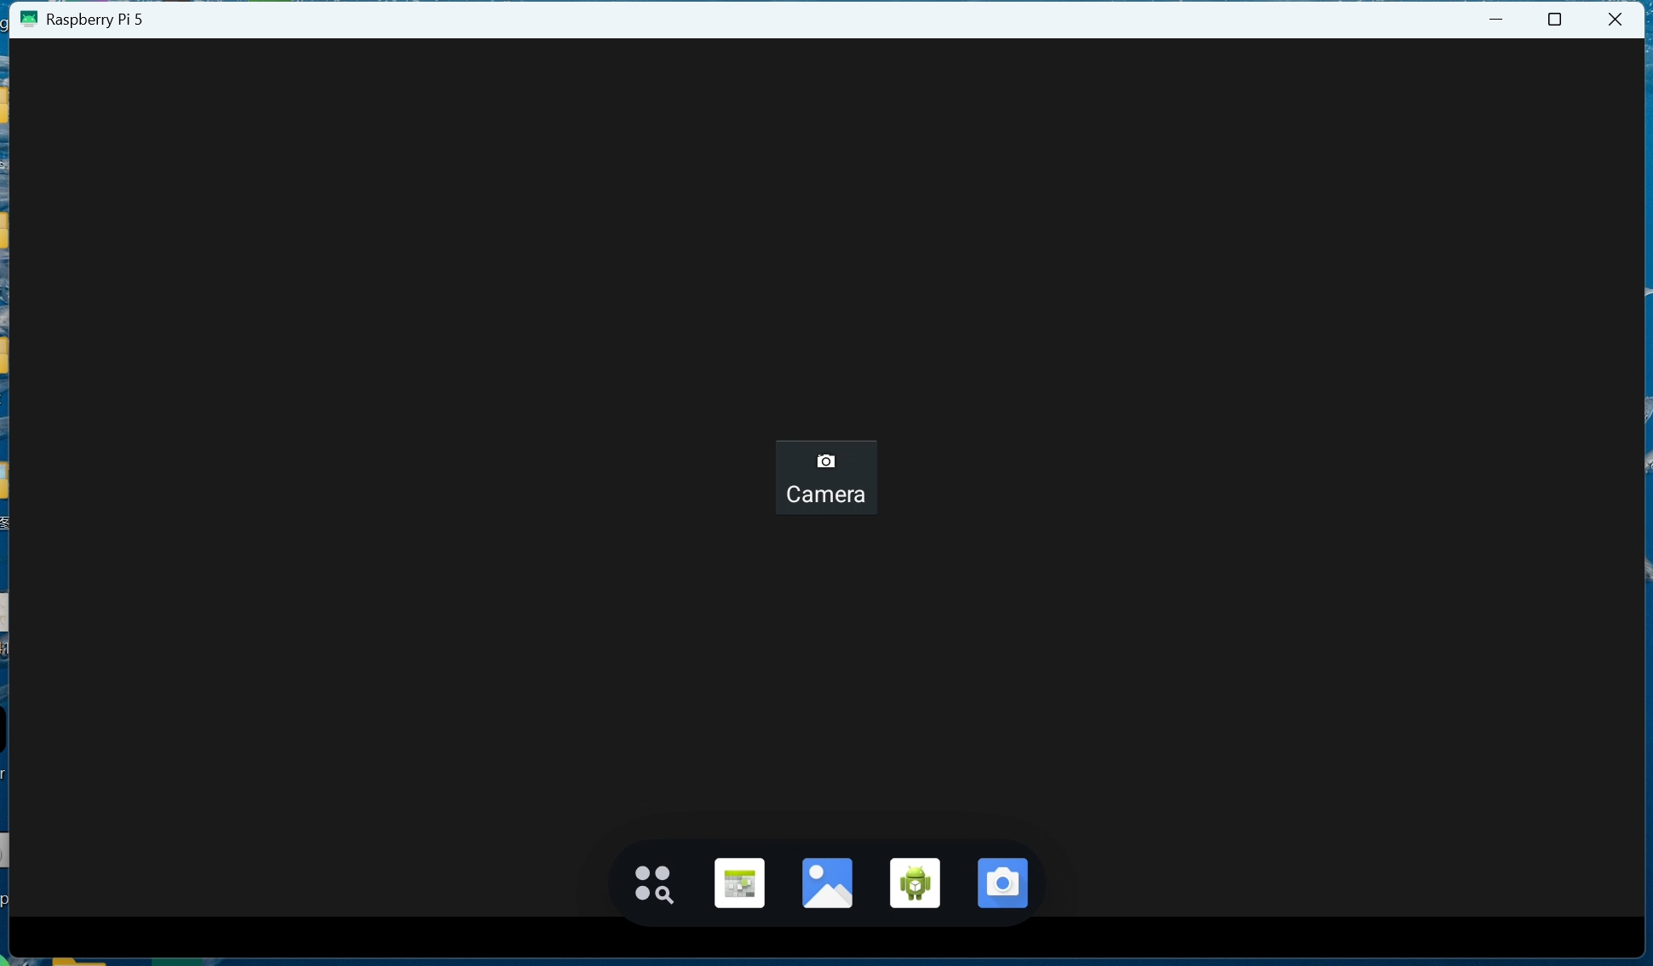Maximize the Raspberry Pi 5 window
Image resolution: width=1653 pixels, height=966 pixels.
[x=1554, y=19]
